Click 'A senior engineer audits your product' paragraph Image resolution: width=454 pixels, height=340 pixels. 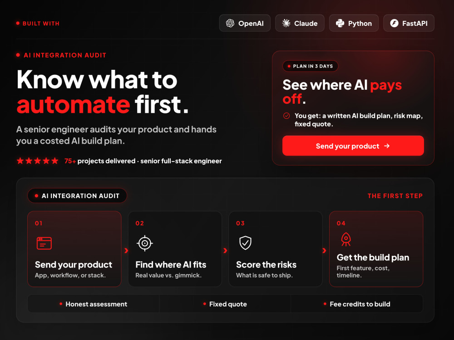[x=116, y=135]
